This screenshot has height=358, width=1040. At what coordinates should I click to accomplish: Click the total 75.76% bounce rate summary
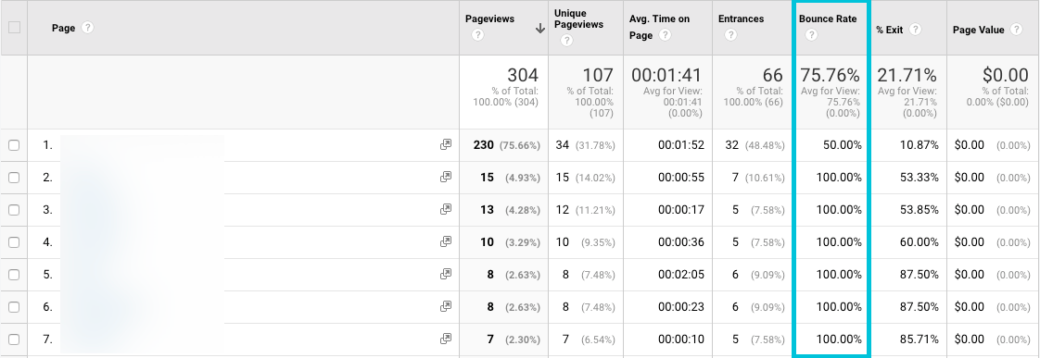pos(831,75)
